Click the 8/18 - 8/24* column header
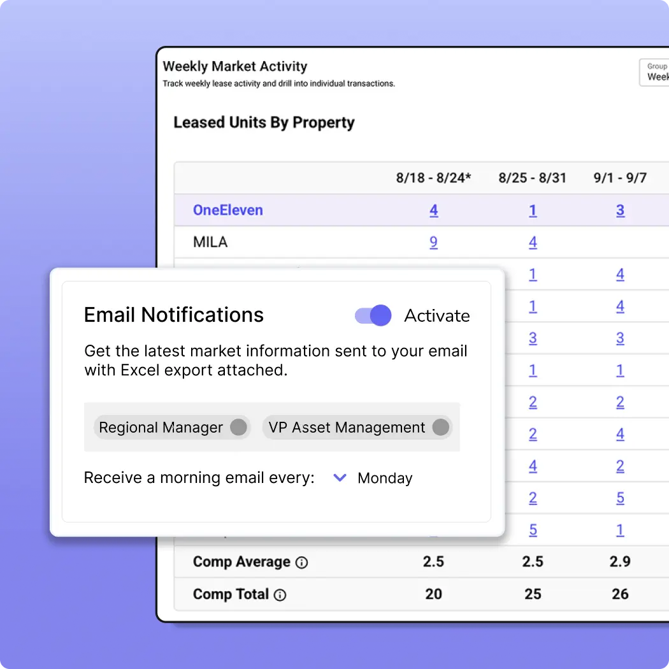 [433, 178]
